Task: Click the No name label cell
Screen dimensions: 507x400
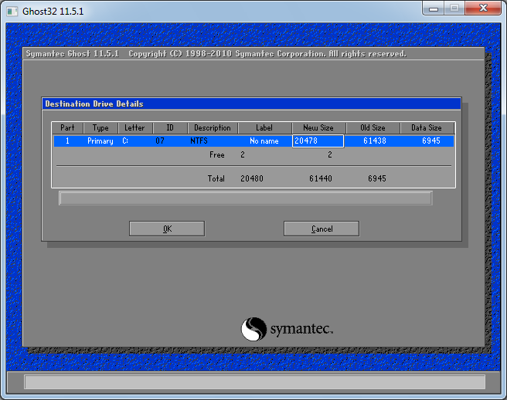Action: pyautogui.click(x=264, y=141)
